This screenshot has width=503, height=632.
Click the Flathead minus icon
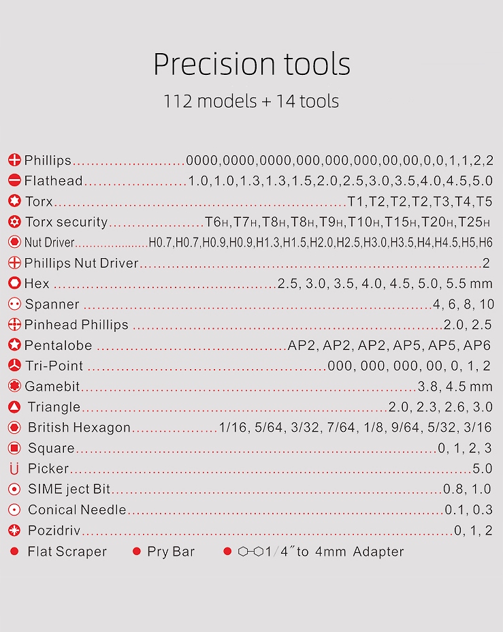14,181
